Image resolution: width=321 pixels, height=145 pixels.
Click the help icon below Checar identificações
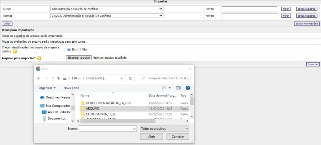15,51
